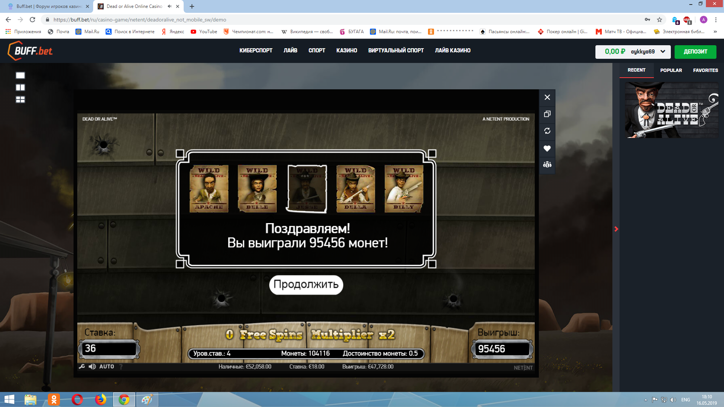Open Adblock extension icon

687,20
